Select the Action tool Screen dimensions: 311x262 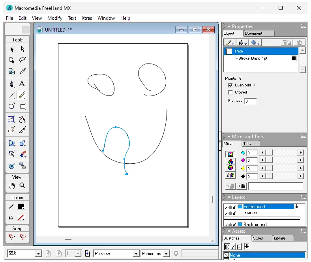tap(11, 166)
